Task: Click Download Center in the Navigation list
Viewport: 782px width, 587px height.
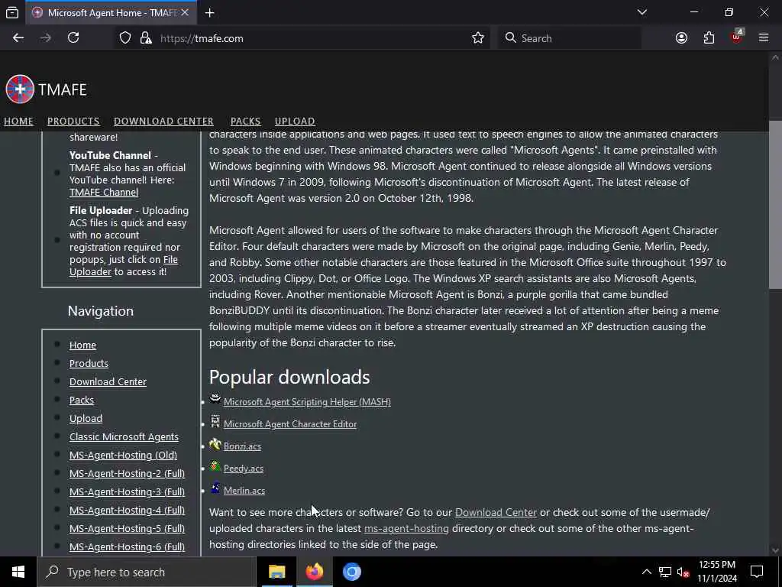Action: point(108,382)
